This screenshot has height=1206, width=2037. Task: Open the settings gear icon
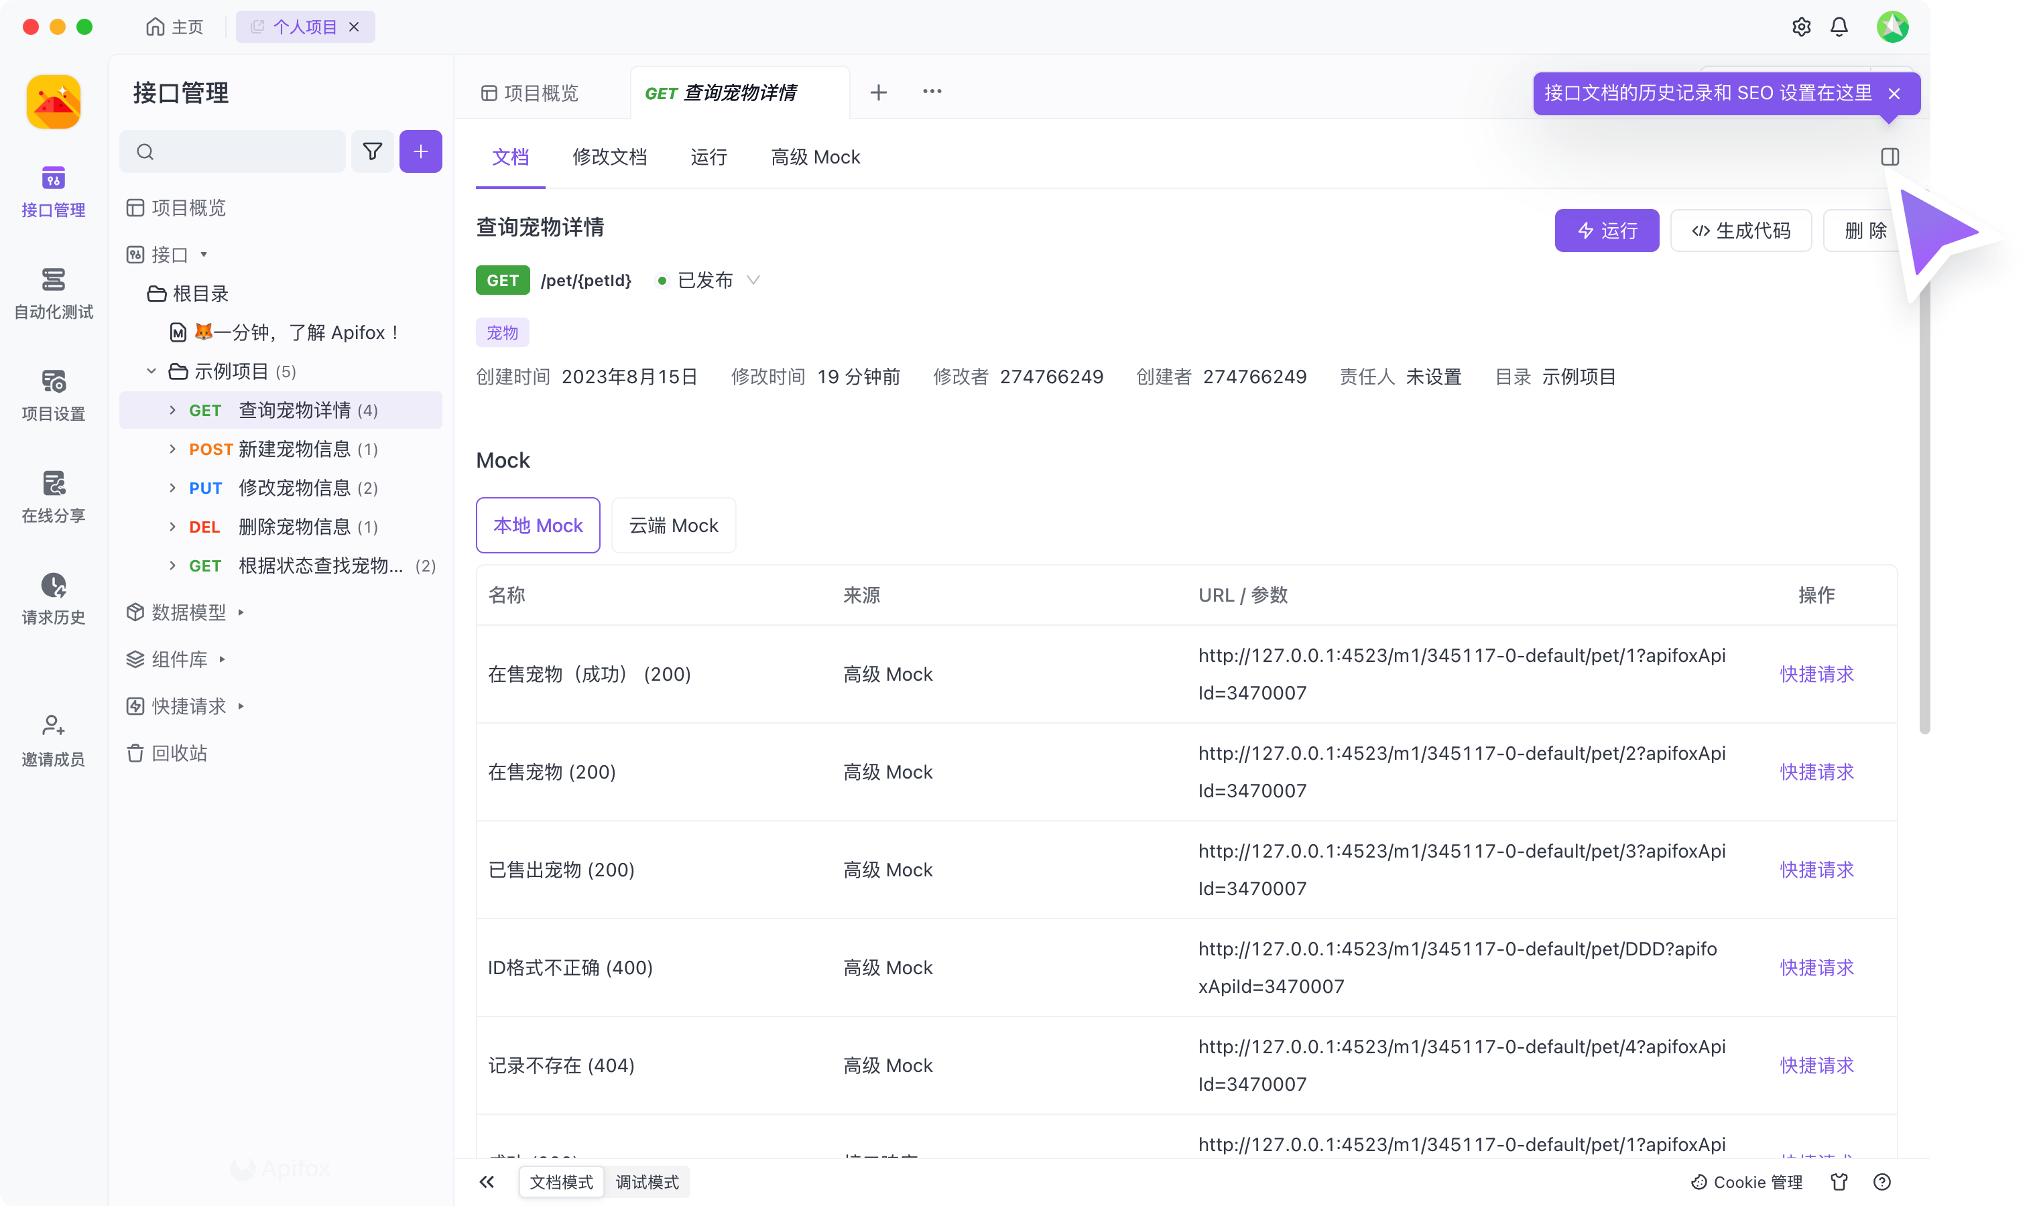coord(1801,27)
